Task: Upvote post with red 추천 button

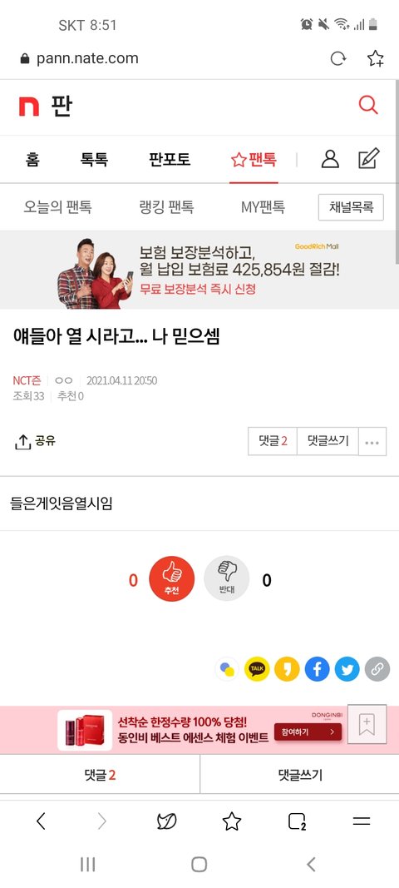Action: pyautogui.click(x=171, y=578)
